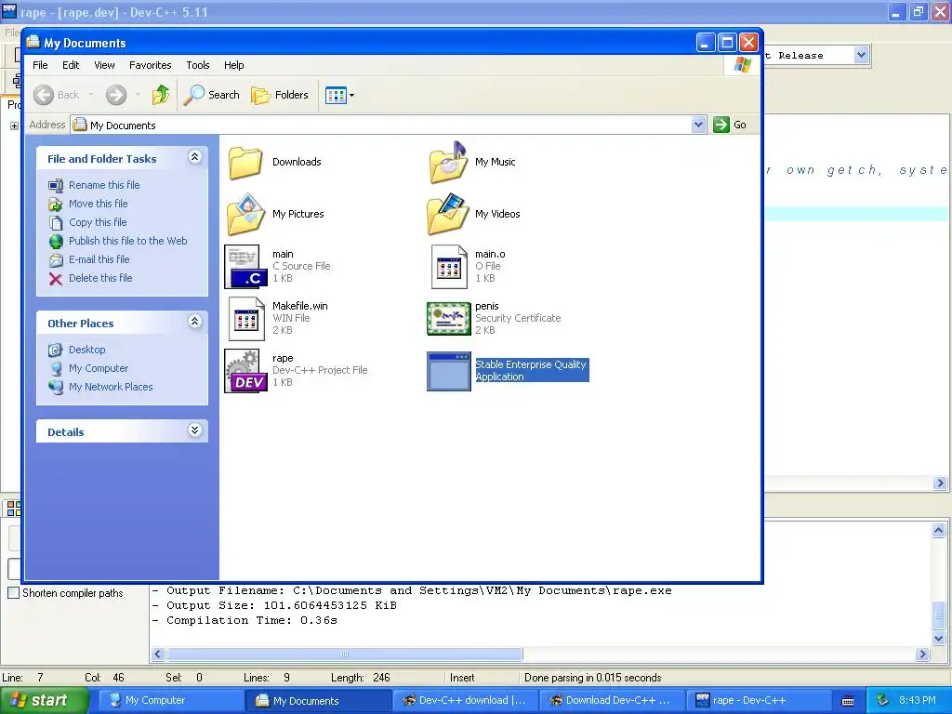This screenshot has height=714, width=952.
Task: Select the Dev-C++ Project File icon
Action: point(245,371)
